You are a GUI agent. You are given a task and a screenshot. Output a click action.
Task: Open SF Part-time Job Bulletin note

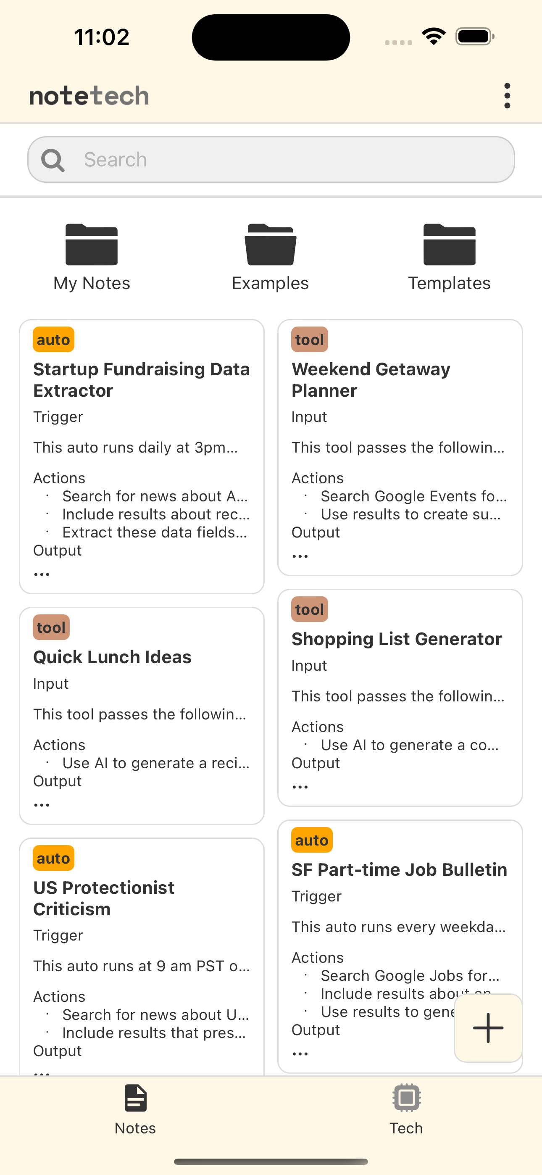[399, 870]
